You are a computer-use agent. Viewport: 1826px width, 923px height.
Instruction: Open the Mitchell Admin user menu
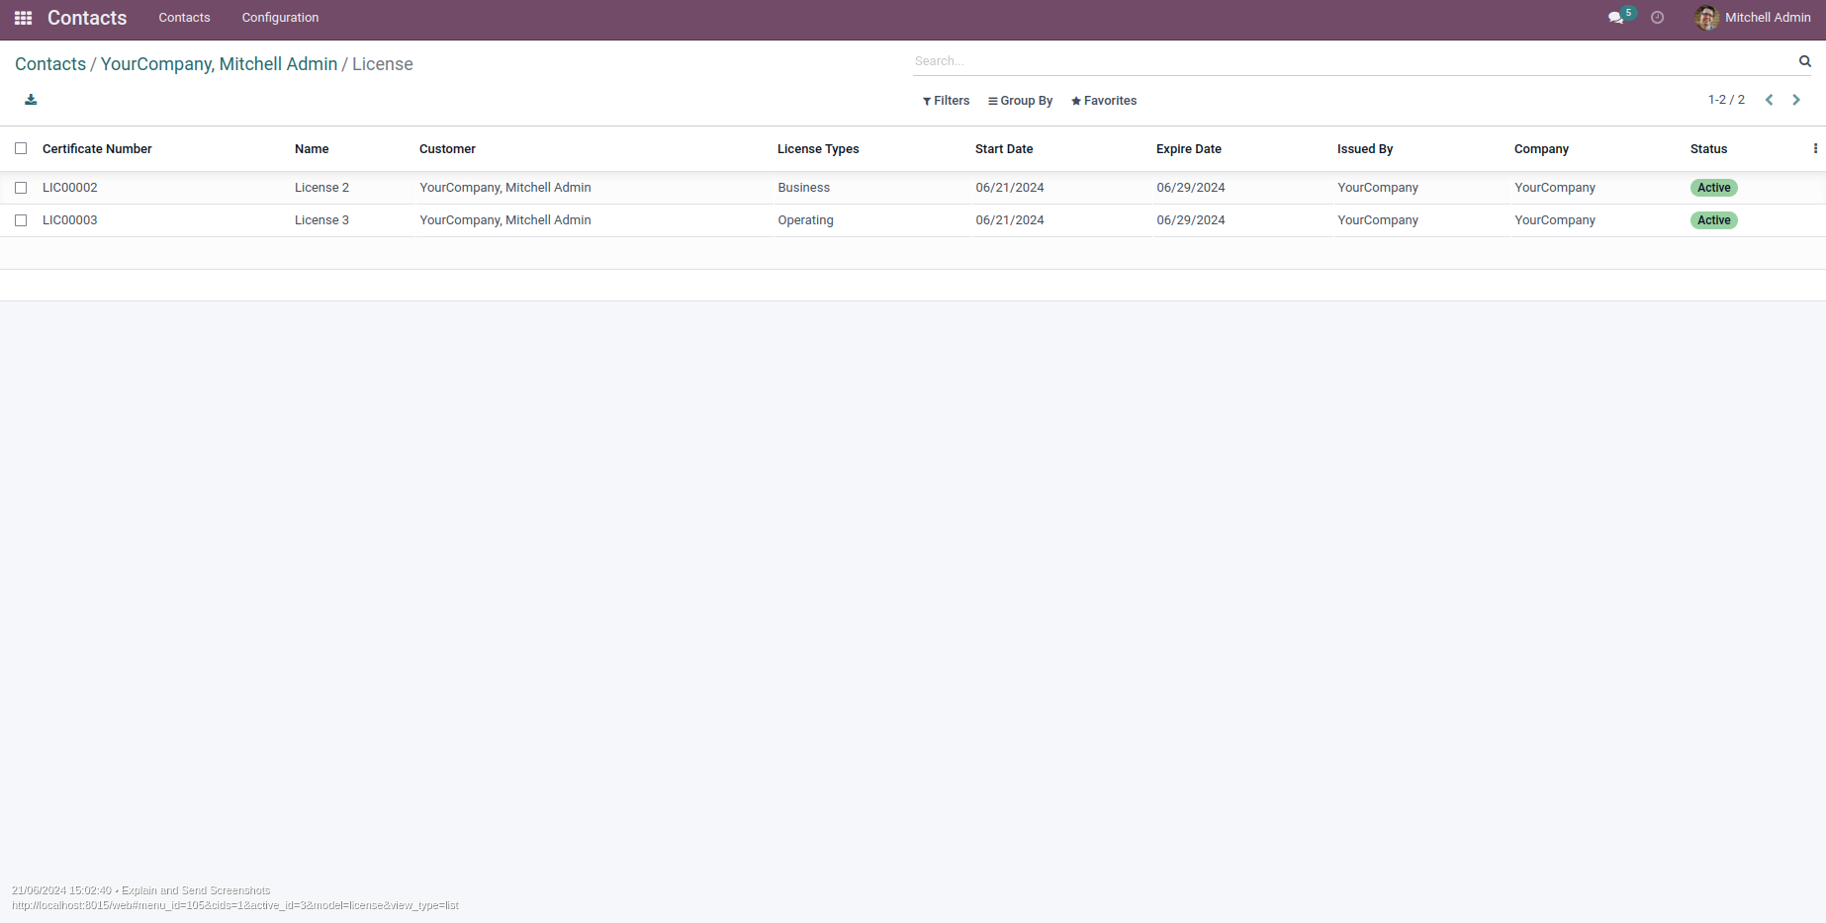(1753, 18)
